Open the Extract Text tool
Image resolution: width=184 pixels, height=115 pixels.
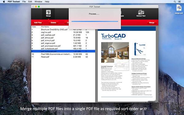[x=141, y=13]
